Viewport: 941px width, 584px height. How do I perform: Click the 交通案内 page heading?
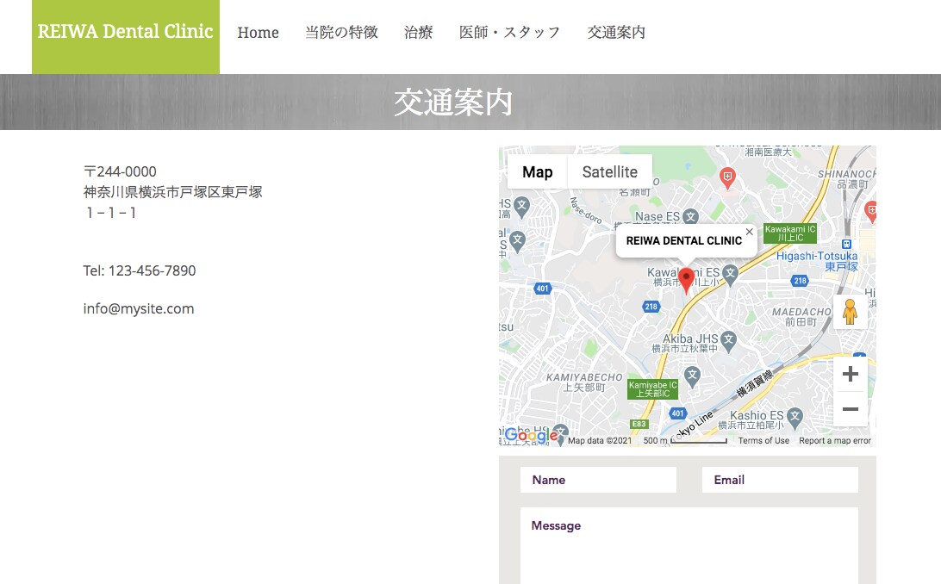pyautogui.click(x=453, y=102)
